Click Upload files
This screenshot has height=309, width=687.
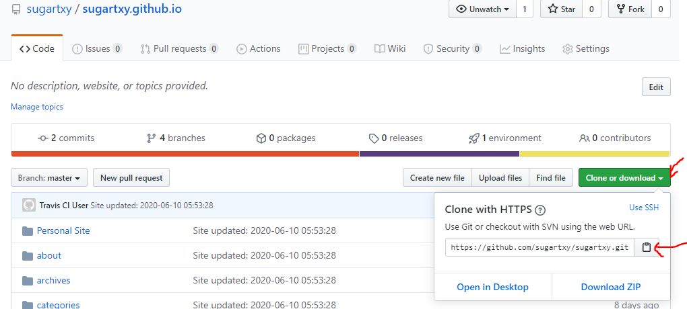(500, 178)
